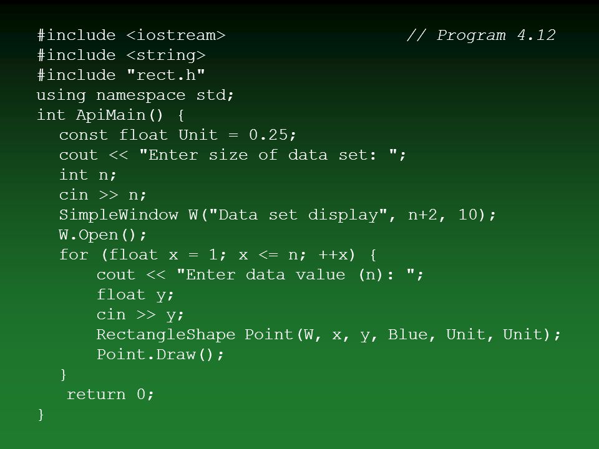The width and height of the screenshot is (599, 449).
Task: Click the 'cin >> y;' statement
Action: 140,314
